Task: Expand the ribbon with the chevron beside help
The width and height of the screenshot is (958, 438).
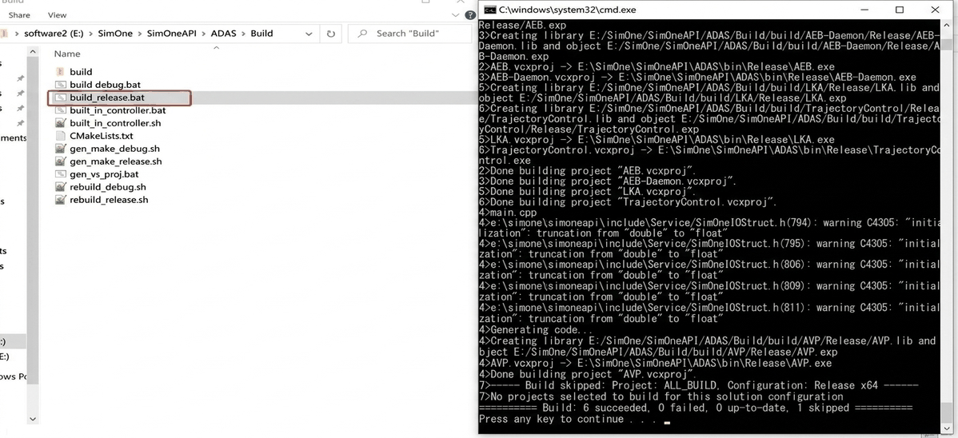Action: (456, 14)
